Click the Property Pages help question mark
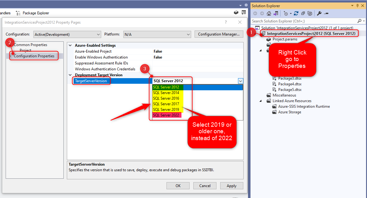Viewport: 367px width, 198px height. click(226, 22)
